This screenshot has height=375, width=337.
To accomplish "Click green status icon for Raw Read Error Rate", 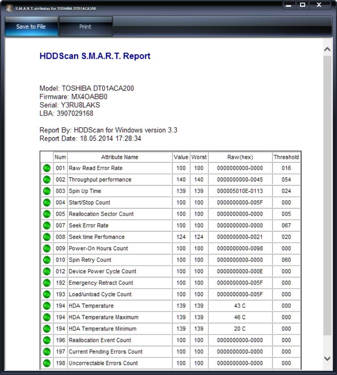I will point(47,168).
